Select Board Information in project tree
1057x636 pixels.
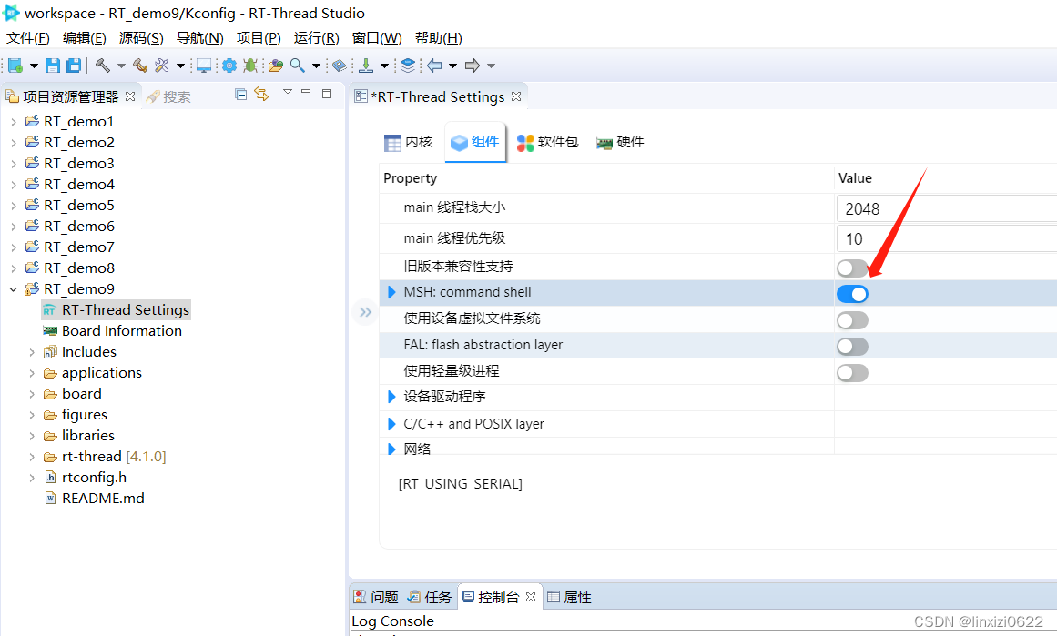click(x=113, y=331)
